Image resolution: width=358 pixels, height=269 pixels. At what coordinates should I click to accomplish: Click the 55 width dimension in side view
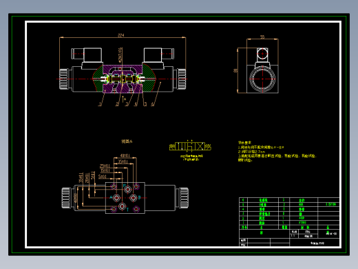tap(262, 37)
